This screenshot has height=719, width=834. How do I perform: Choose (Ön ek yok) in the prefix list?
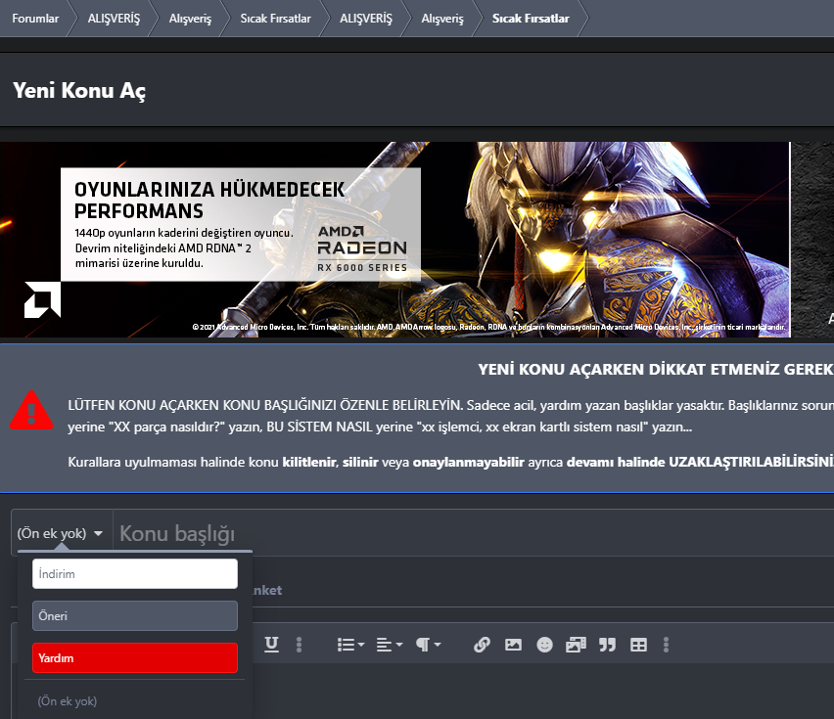click(68, 701)
